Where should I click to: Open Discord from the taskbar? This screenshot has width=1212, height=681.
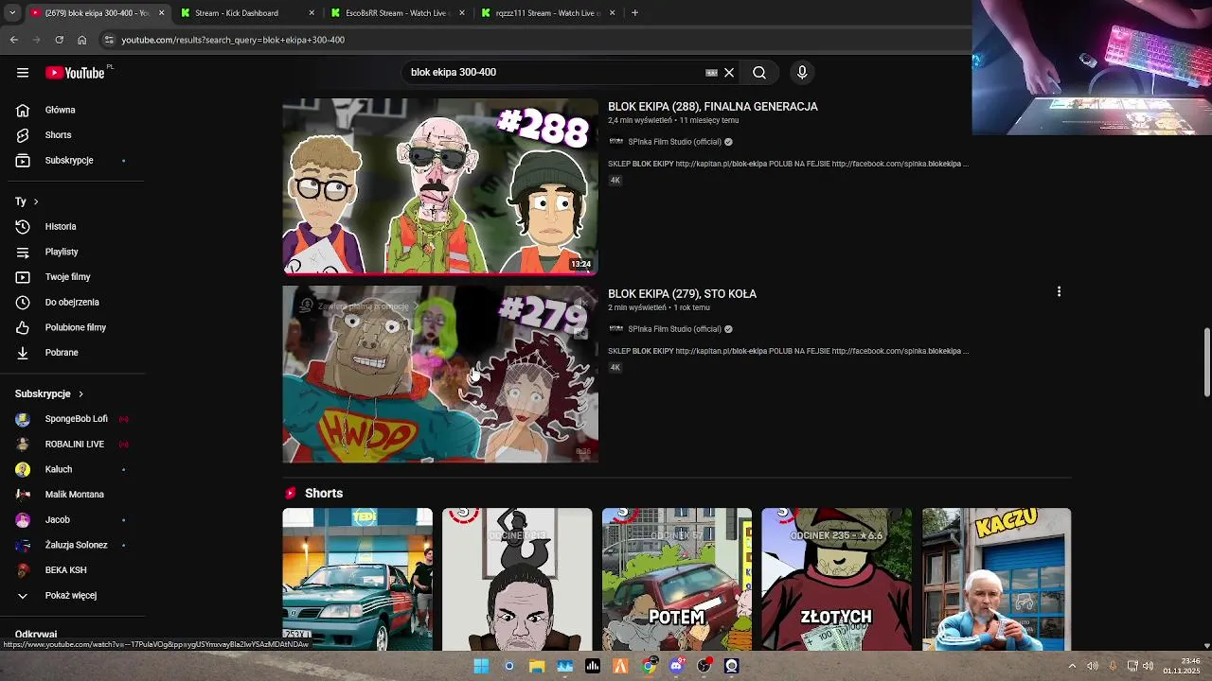coord(676,666)
